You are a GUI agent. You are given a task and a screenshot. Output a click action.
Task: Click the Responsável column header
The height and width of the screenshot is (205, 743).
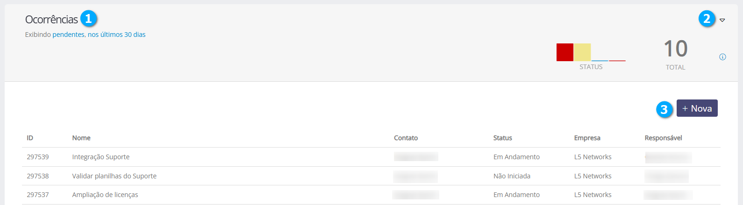[663, 138]
